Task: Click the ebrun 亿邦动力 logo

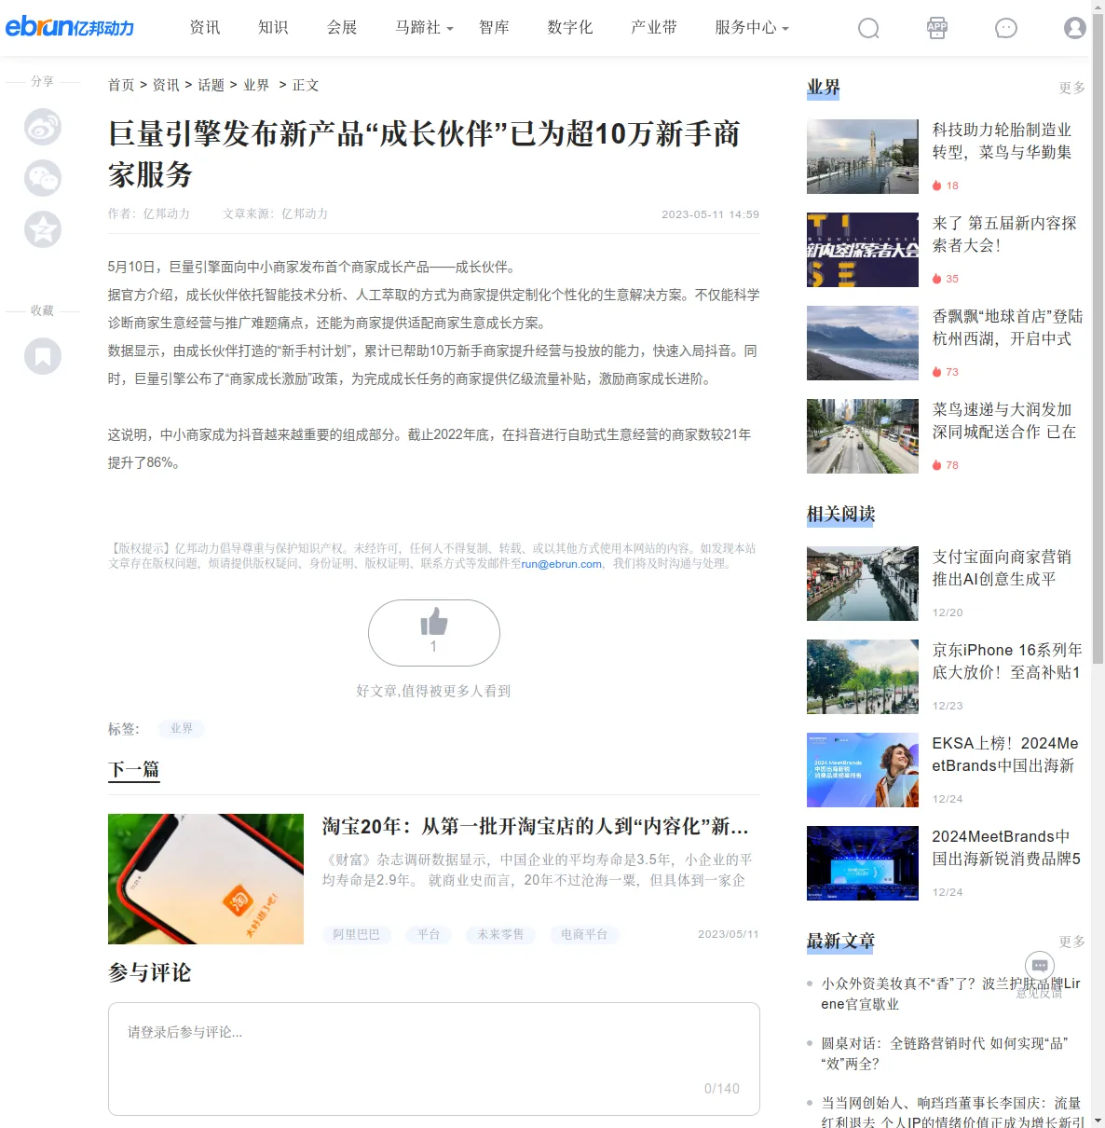Action: pos(70,27)
